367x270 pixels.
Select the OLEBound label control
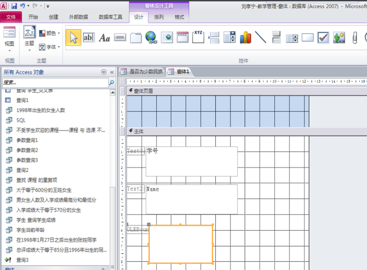[x=138, y=229]
